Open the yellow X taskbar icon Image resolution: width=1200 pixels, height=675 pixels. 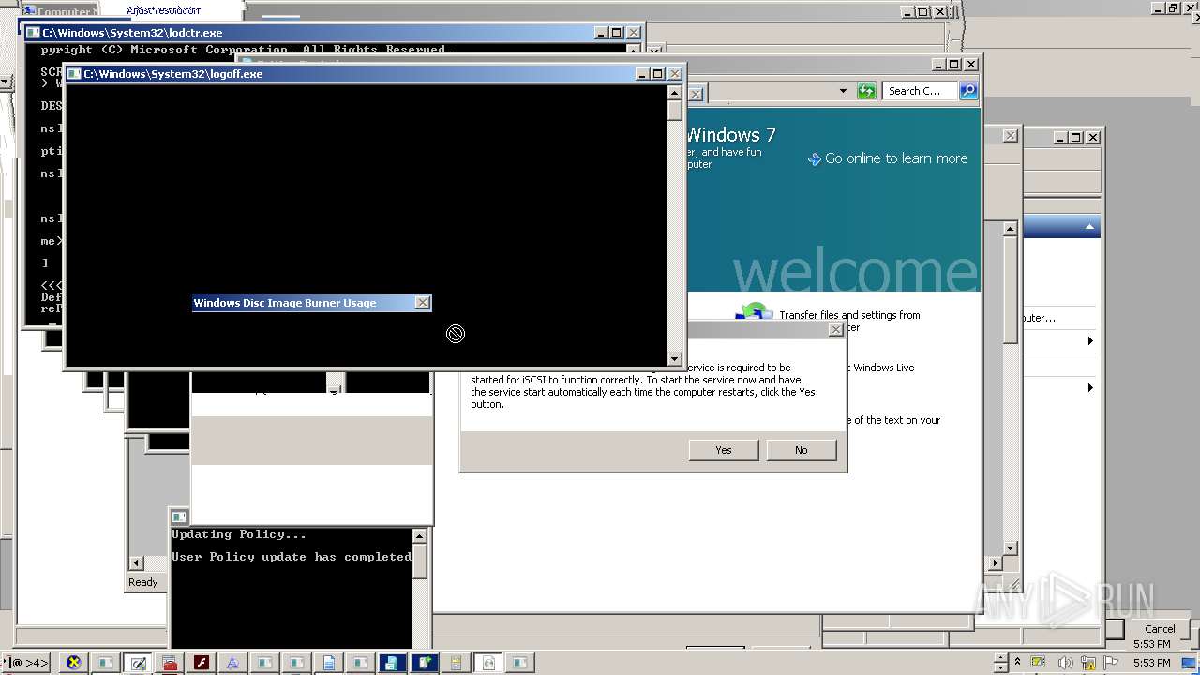pyautogui.click(x=73, y=663)
